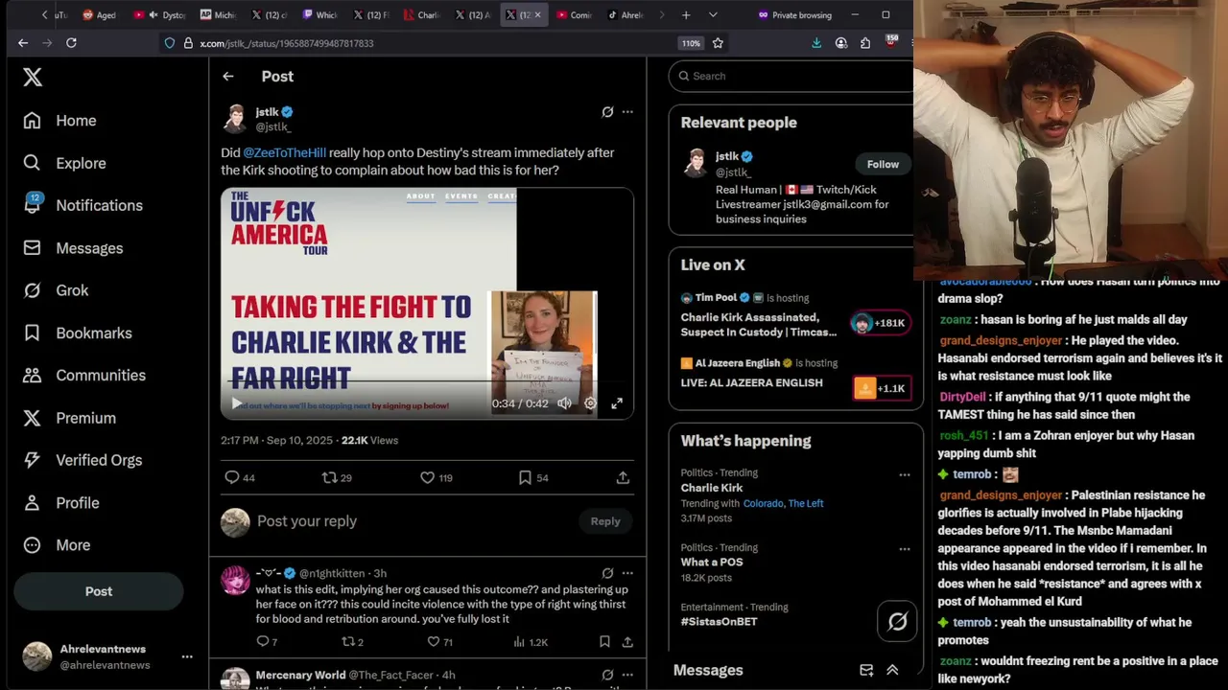This screenshot has height=690, width=1228.
Task: Expand the Messages drawer
Action: [892, 671]
